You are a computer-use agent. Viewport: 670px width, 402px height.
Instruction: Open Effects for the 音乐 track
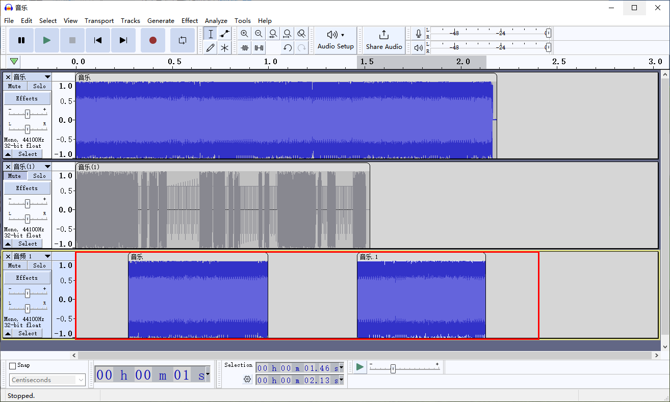(x=27, y=98)
